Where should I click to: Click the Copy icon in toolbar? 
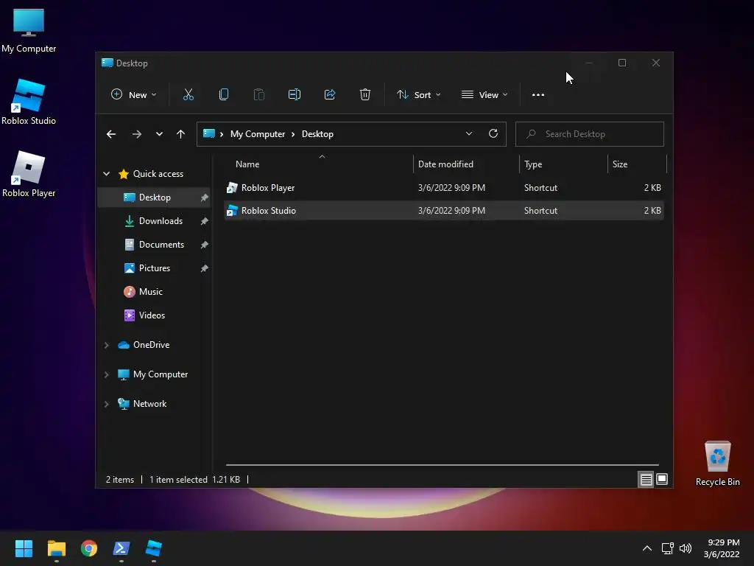click(x=224, y=95)
